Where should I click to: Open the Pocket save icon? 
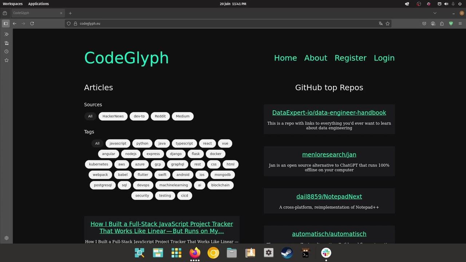(424, 23)
